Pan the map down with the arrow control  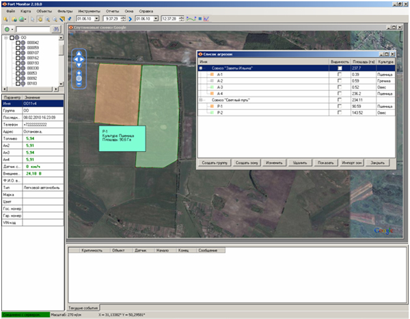click(79, 64)
